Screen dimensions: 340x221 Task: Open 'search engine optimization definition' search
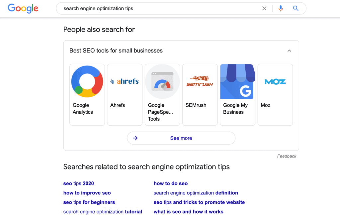(196, 193)
